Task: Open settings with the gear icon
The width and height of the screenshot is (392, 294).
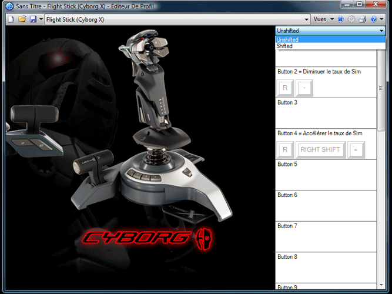Action: coord(351,19)
